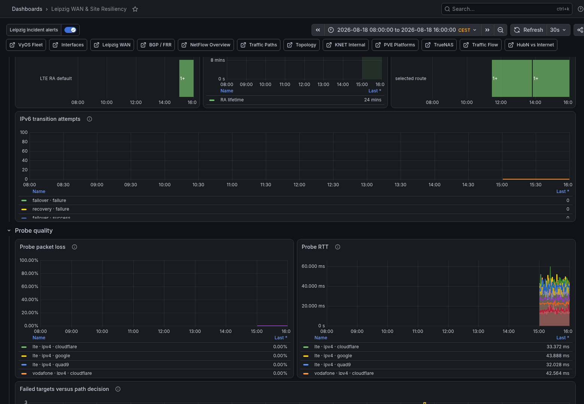Viewport: 584px width, 404px height.
Task: Click the green LTE RA default state bar
Action: pyautogui.click(x=186, y=78)
